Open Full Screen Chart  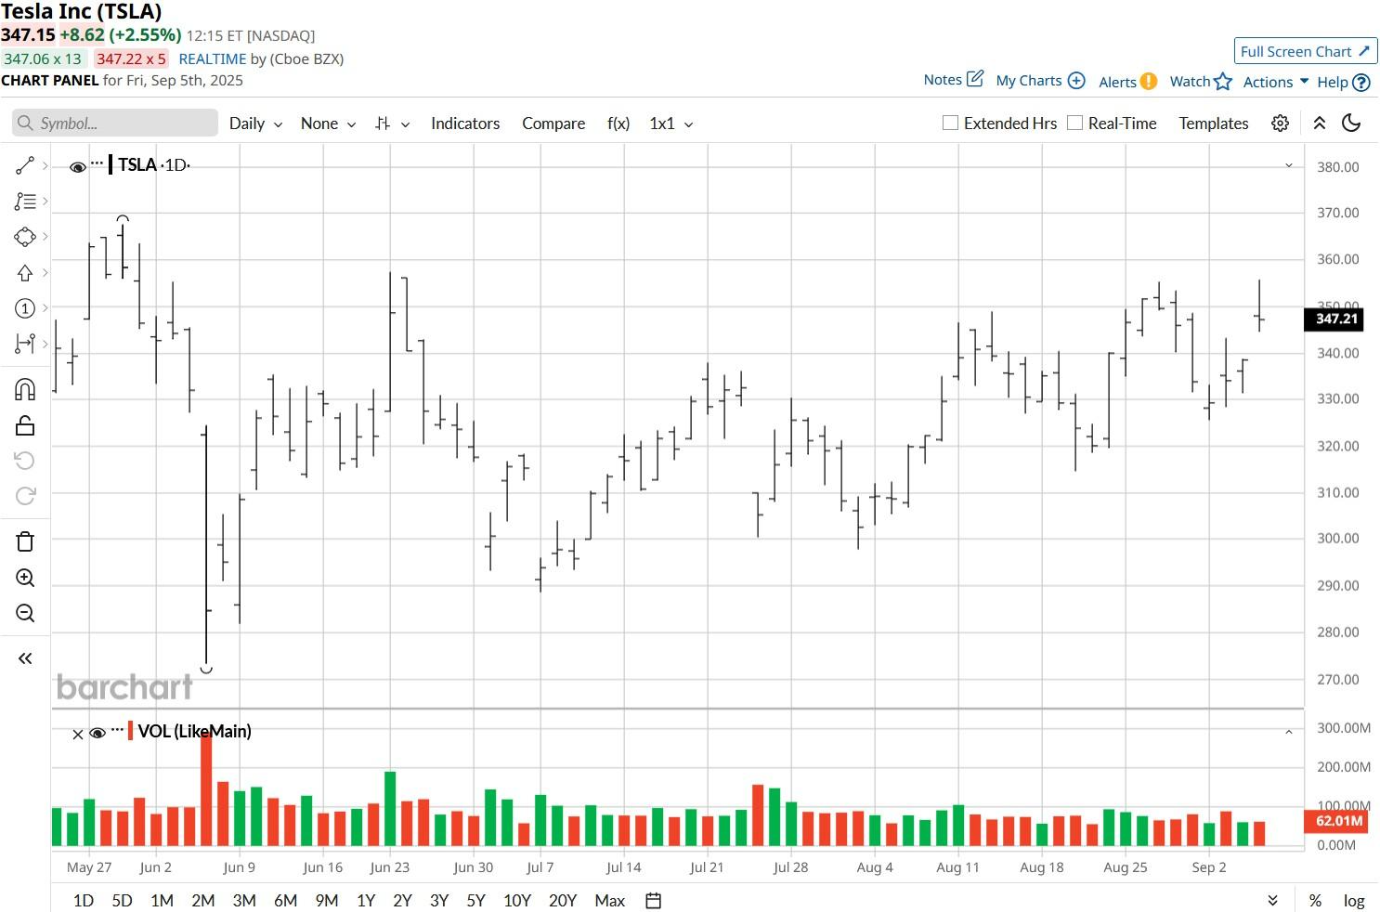click(x=1305, y=51)
